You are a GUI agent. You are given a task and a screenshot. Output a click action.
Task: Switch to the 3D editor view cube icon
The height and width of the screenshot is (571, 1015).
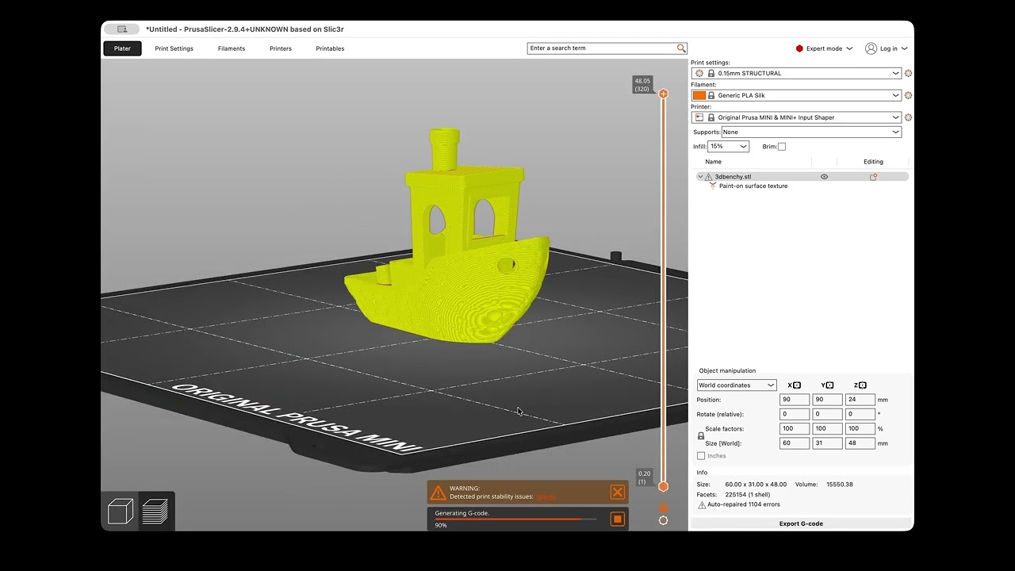pos(121,512)
